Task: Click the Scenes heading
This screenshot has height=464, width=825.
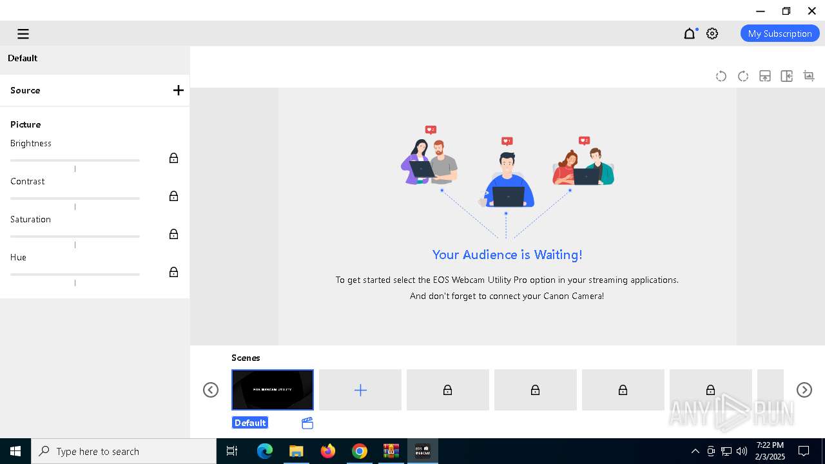Action: click(246, 358)
